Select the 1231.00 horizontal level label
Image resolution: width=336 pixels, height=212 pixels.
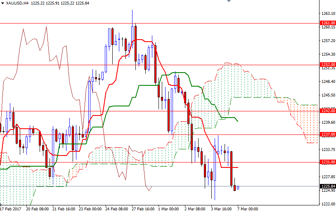pos(328,162)
